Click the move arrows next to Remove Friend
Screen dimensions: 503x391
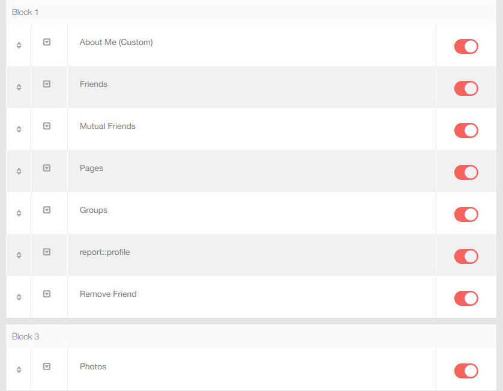point(18,296)
